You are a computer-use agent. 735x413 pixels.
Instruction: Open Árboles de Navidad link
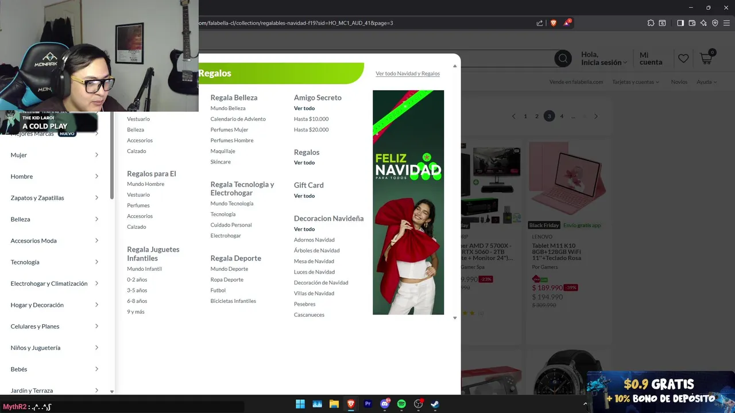(x=316, y=251)
